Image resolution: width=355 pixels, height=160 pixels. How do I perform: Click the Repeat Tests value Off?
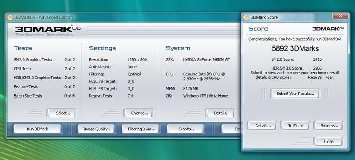130,96
